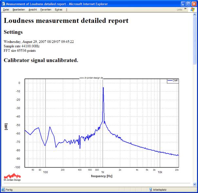Click the Windows flag throbber icon
Viewport: 198px width, 193px height.
pyautogui.click(x=192, y=9)
